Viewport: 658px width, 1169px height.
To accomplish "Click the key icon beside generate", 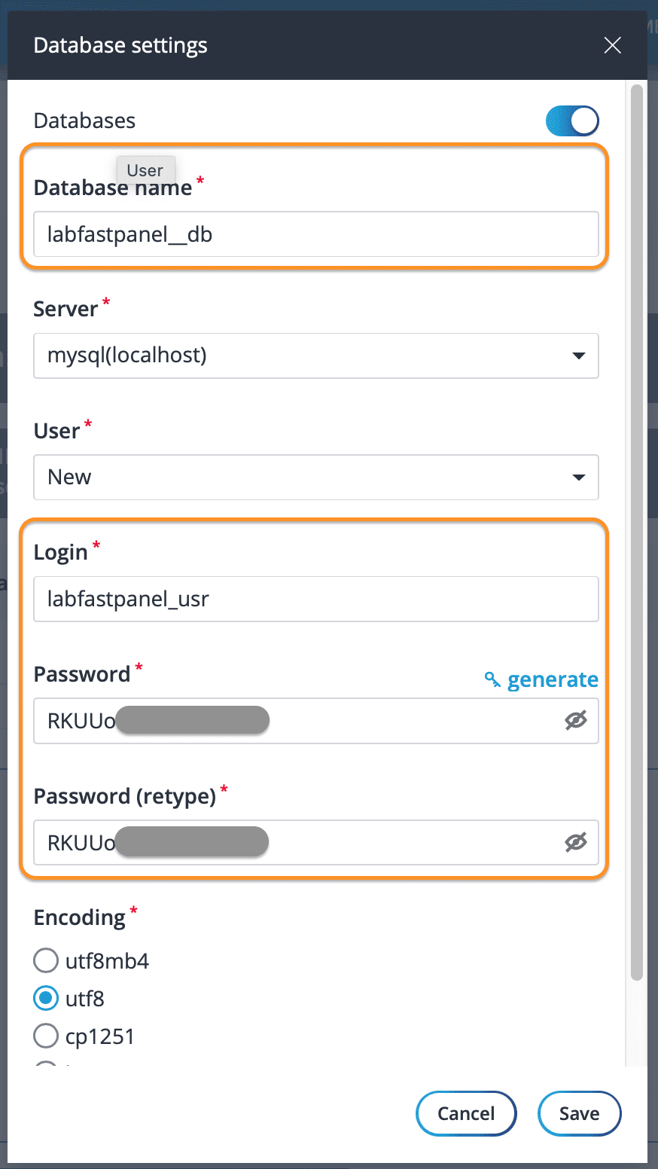I will pyautogui.click(x=492, y=680).
